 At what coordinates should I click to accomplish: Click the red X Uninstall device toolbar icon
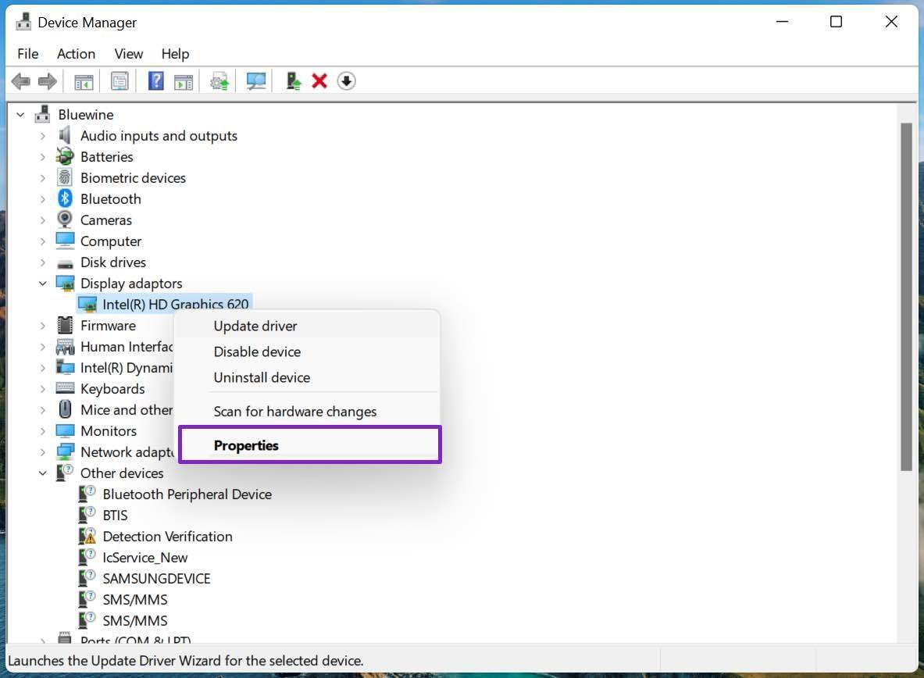click(319, 81)
